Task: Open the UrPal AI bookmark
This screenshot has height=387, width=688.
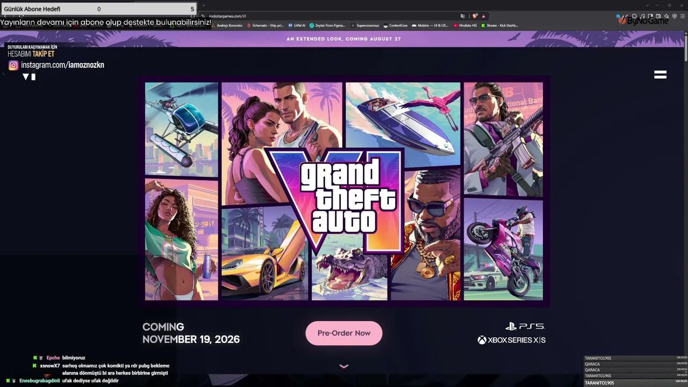Action: (297, 25)
